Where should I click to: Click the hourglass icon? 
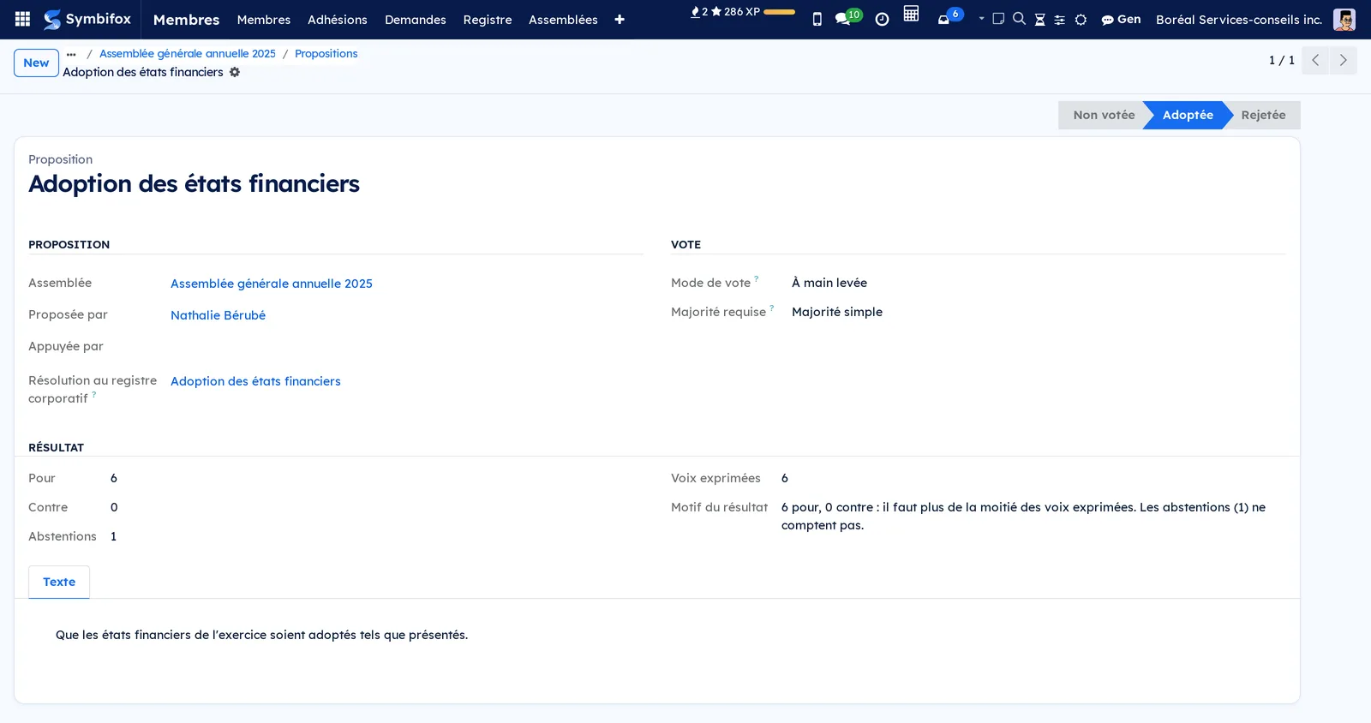tap(1039, 20)
